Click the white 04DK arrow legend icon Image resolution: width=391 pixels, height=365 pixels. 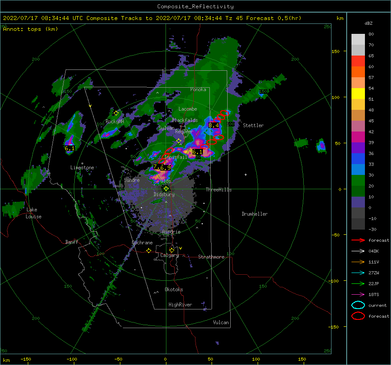[x=358, y=251]
